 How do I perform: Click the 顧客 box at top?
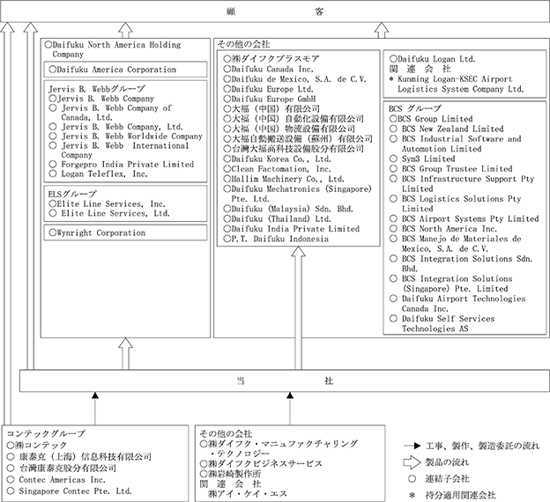pos(275,11)
